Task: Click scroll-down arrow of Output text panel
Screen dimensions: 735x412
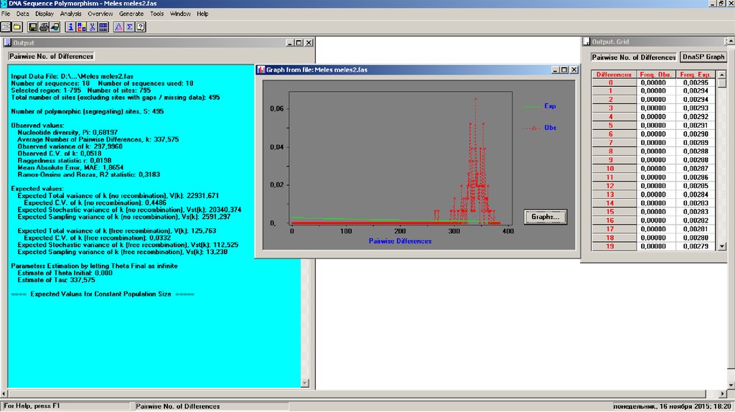Action: pos(305,383)
